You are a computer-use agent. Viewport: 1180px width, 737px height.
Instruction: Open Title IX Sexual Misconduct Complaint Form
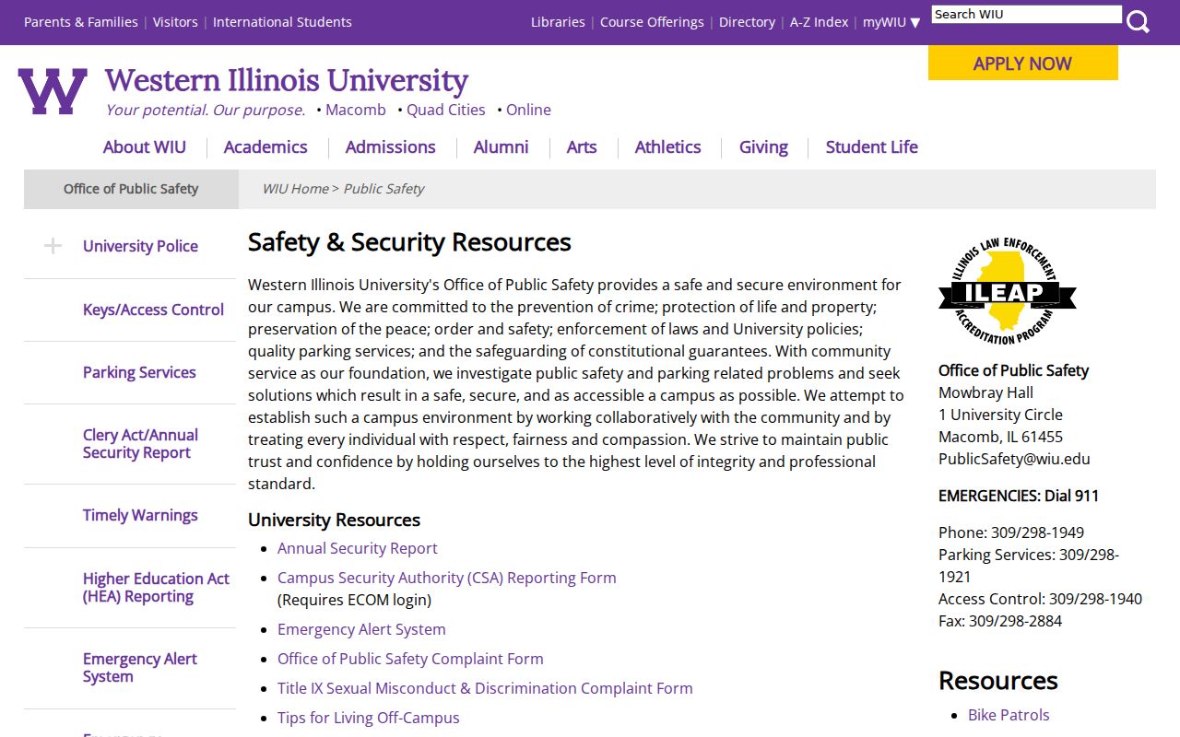point(485,688)
